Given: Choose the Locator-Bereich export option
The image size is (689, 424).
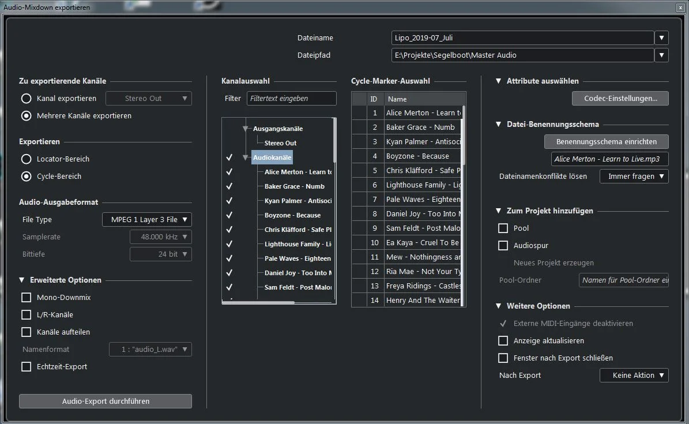Looking at the screenshot, I should point(27,159).
